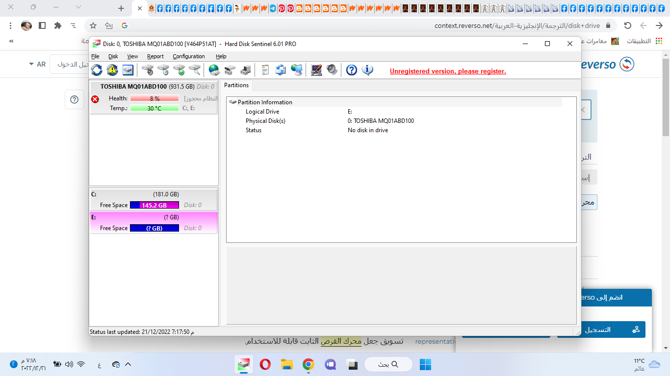Screen dimensions: 670x376
Task: Select the highlighted E: (? GB) partition entry
Action: pos(154,223)
